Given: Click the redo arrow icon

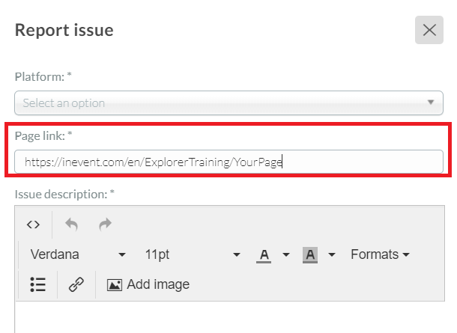Looking at the screenshot, I should (105, 224).
